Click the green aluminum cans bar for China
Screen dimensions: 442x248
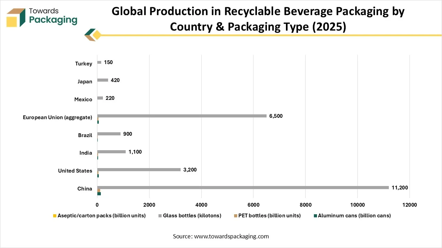99,194
